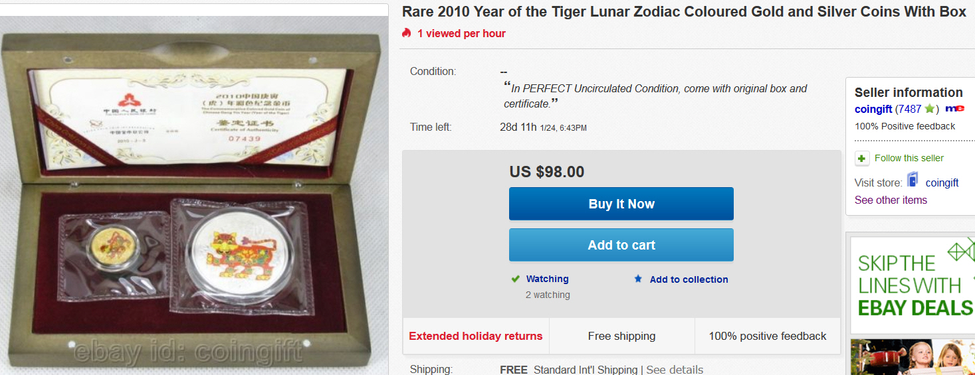The height and width of the screenshot is (375, 975).
Task: Click the blue store door icon
Action: (913, 180)
